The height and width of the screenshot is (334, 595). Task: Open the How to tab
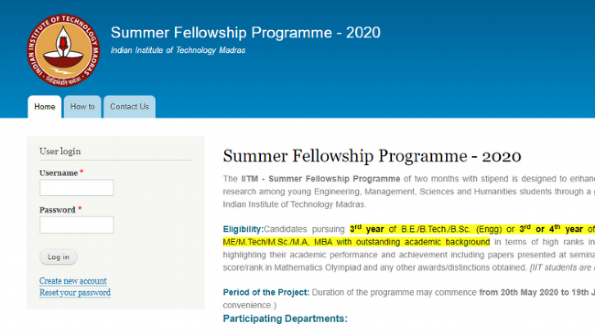pyautogui.click(x=82, y=107)
